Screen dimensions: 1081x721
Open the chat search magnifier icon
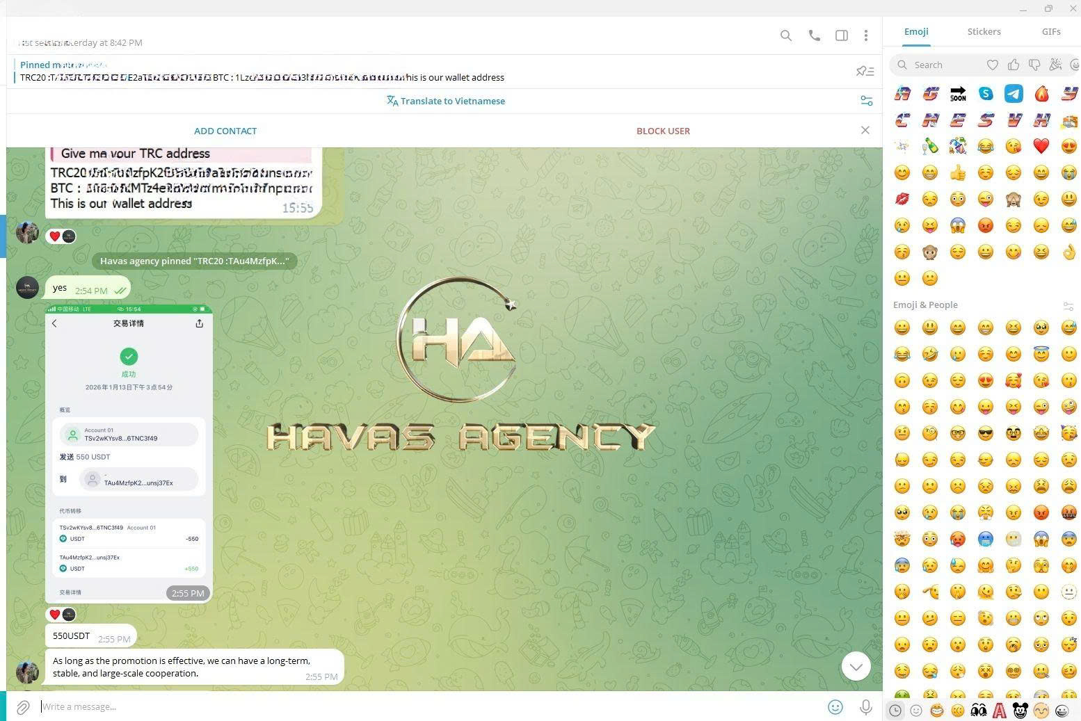pyautogui.click(x=786, y=35)
